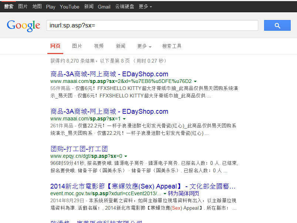Click snippet starting 966时59分41秒
This screenshot has height=223, width=297.
[x=144, y=167]
